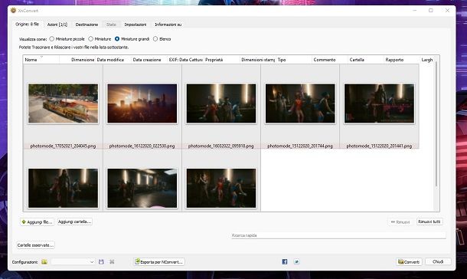The image size is (467, 279).
Task: Open the Facebook share icon
Action: 285,261
